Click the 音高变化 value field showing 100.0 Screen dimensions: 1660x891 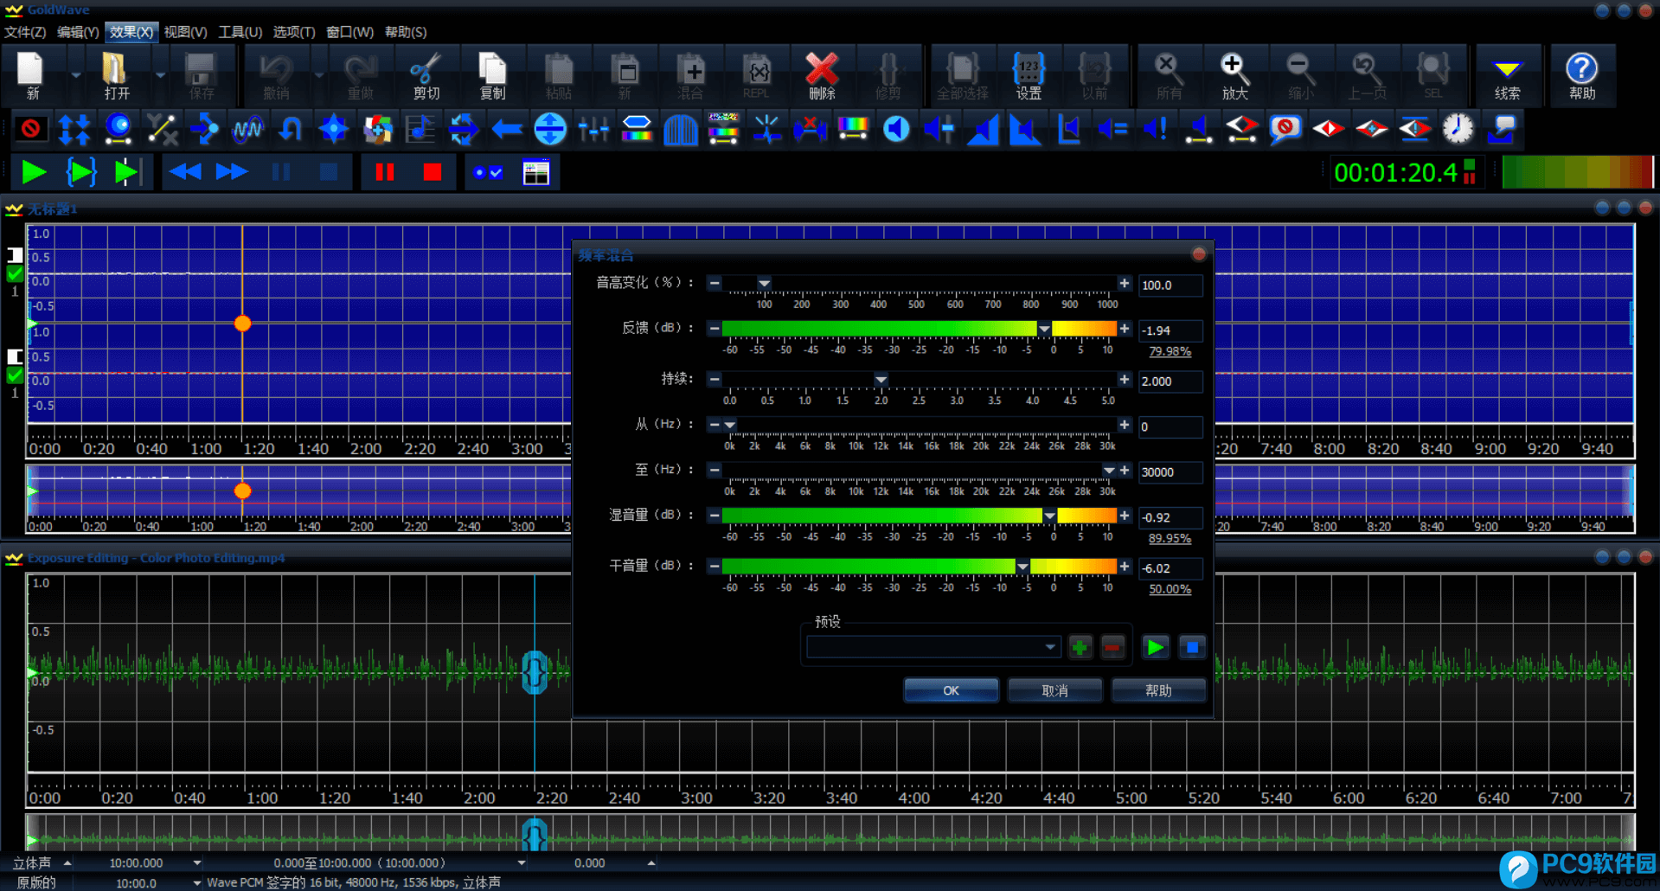[1170, 285]
